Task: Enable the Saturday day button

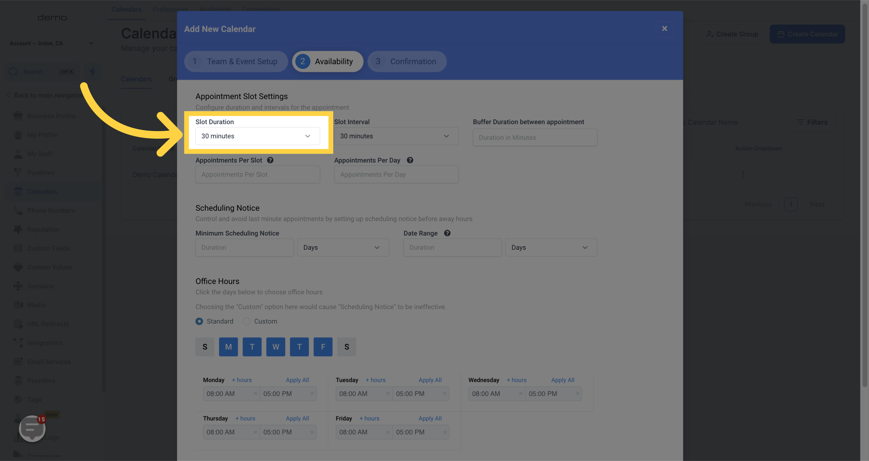Action: (347, 347)
